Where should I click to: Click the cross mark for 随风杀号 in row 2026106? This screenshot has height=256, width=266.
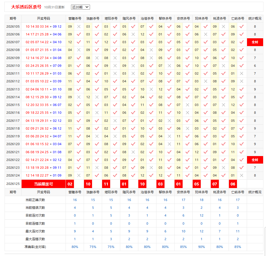[133, 34]
